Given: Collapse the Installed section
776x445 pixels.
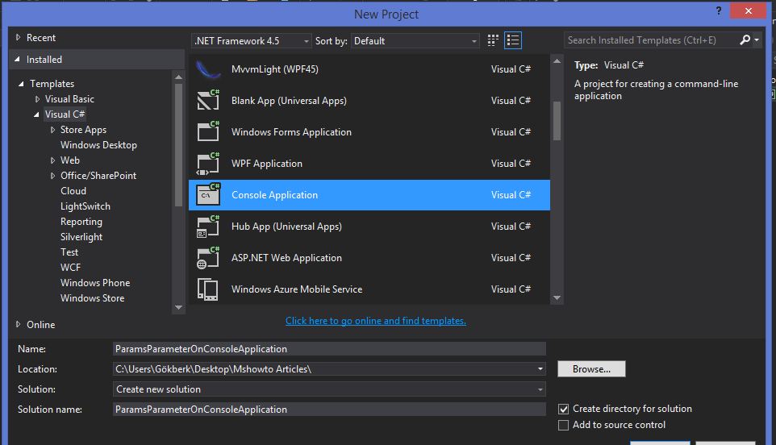Looking at the screenshot, I should [x=17, y=60].
